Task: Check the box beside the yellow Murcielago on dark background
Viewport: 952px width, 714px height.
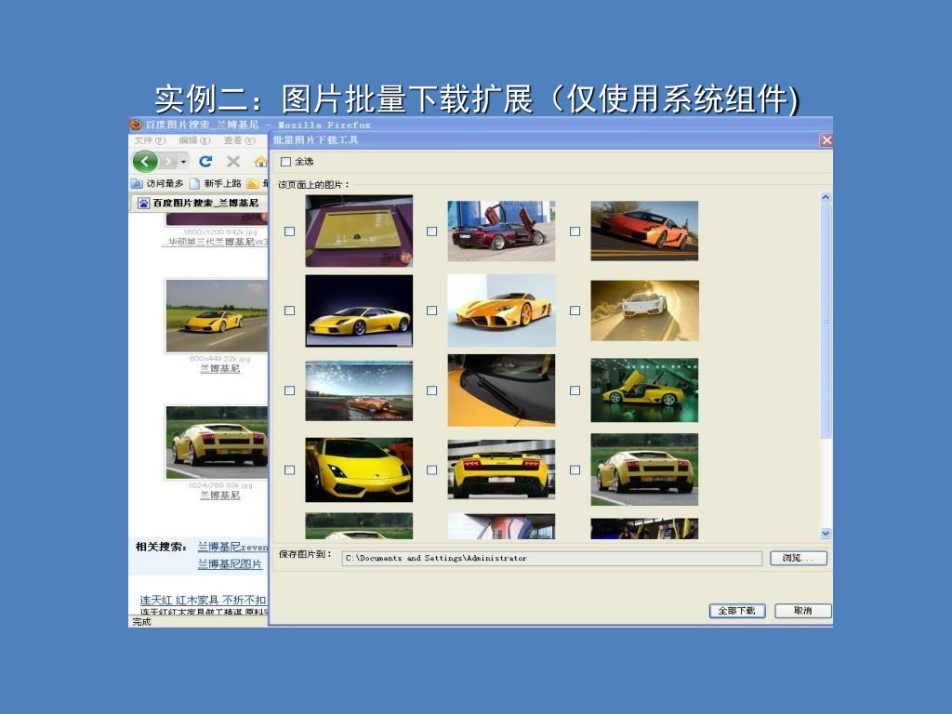Action: [x=290, y=311]
